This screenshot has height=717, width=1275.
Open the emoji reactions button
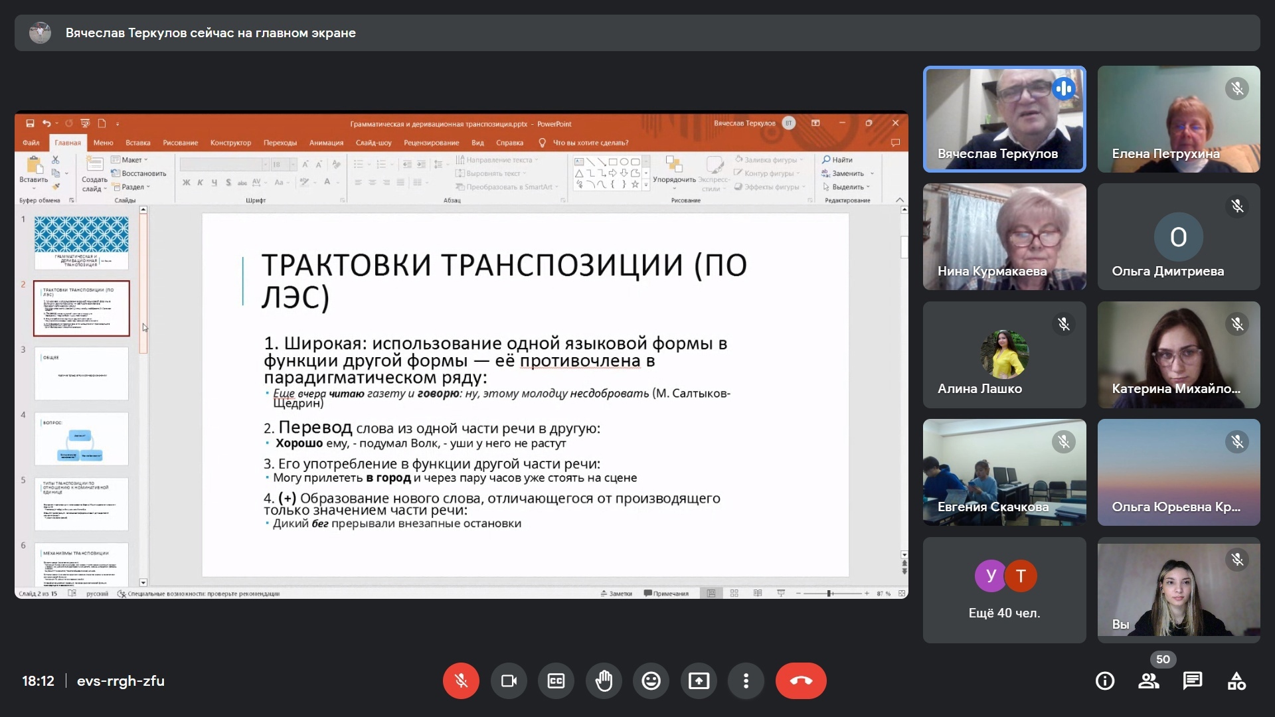tap(651, 680)
